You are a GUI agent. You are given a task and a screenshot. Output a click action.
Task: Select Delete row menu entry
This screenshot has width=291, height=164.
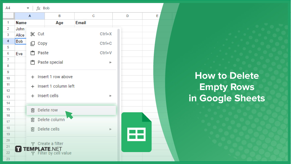tap(71, 110)
